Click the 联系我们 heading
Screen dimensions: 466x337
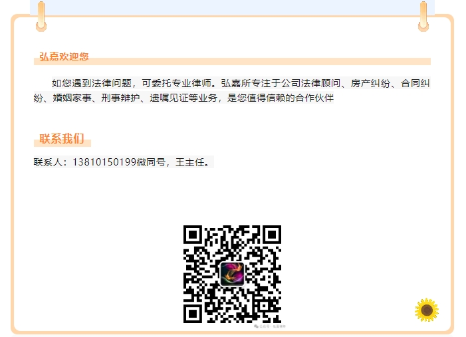point(62,139)
